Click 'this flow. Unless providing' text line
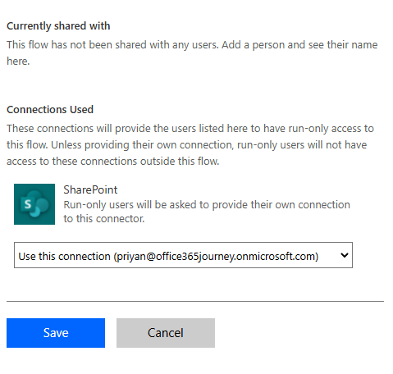 click(186, 145)
